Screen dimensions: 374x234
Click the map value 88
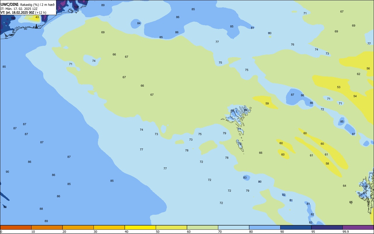click(41, 209)
